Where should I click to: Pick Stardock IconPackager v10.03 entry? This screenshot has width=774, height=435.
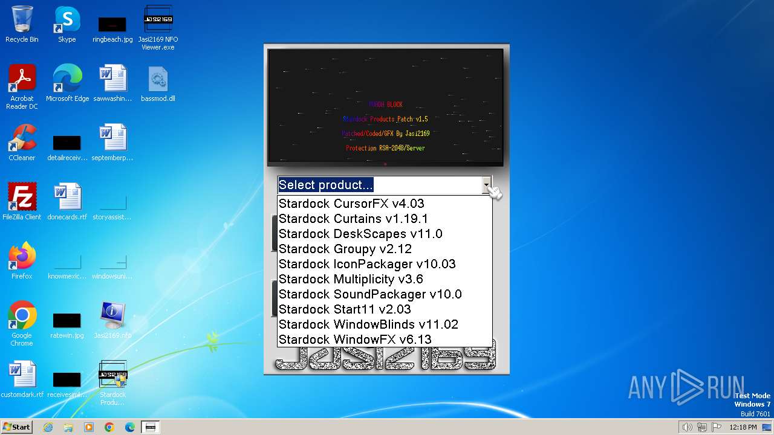385,264
